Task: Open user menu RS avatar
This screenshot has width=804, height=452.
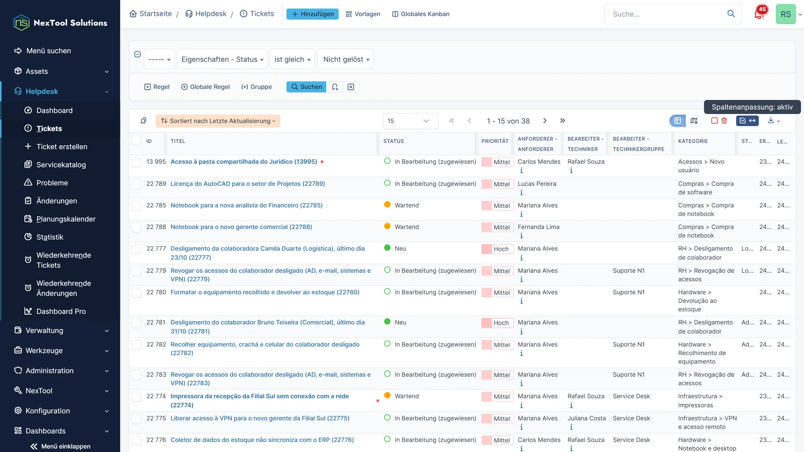Action: 786,14
